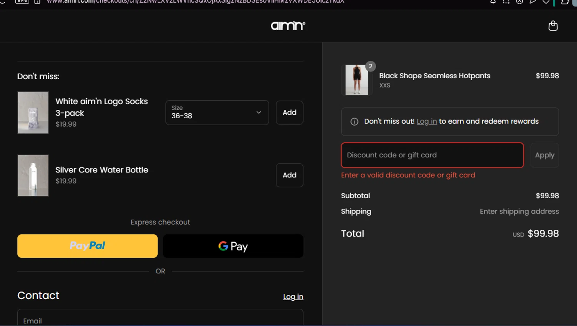Viewport: 577px width, 326px height.
Task: Add Silver Core Water Bottle to order
Action: point(289,175)
